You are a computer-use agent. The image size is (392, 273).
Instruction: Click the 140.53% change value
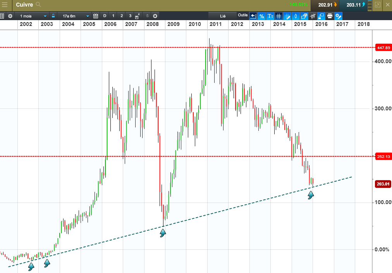(x=299, y=5)
